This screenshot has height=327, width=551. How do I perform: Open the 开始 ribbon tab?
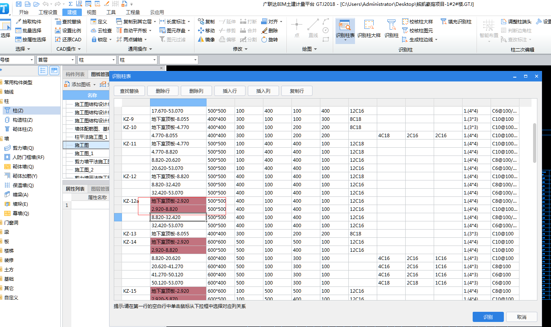tap(23, 12)
